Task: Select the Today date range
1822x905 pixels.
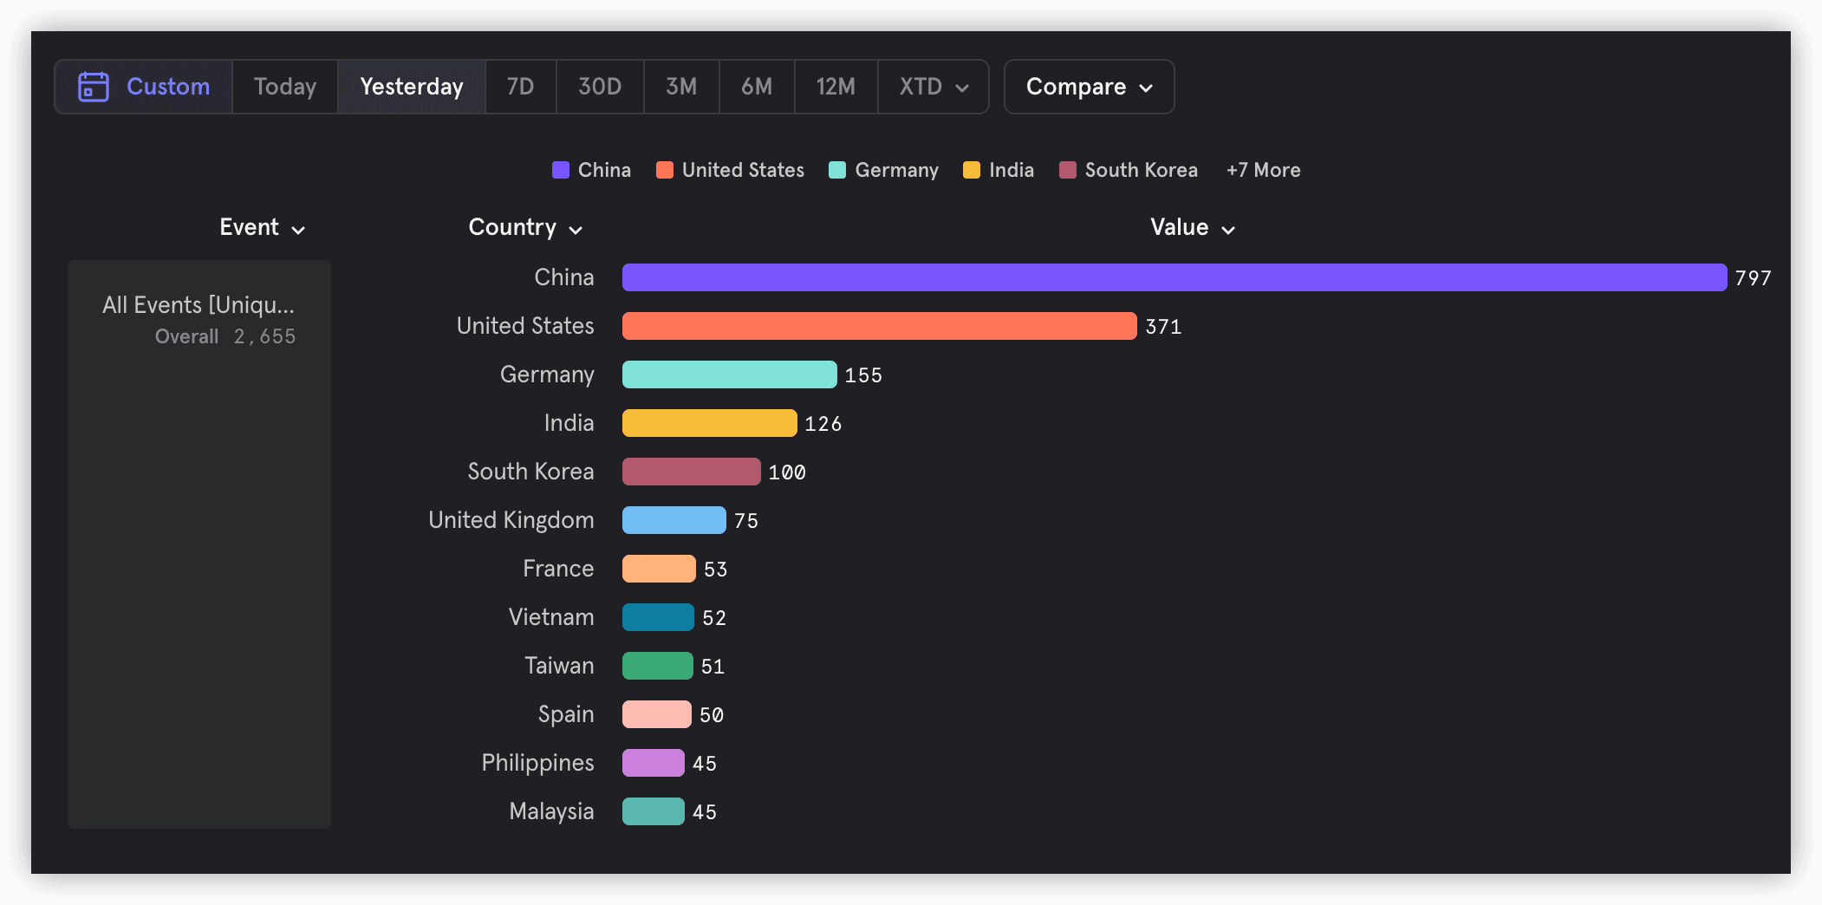Action: click(284, 87)
